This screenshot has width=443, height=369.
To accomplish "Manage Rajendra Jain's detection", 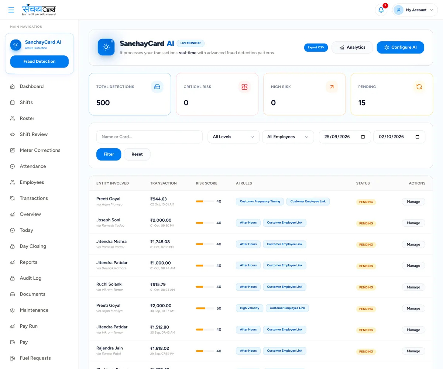I will pos(413,351).
